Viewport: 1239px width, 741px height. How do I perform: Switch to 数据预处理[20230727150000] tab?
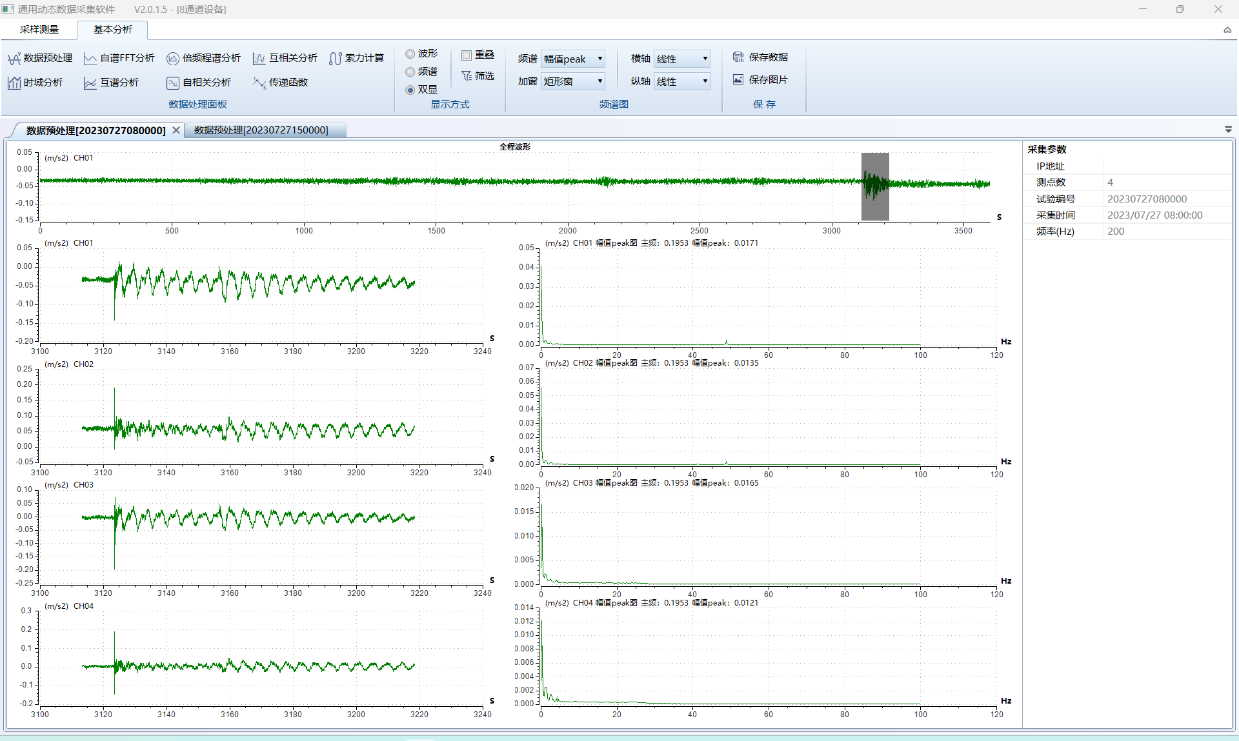(261, 130)
